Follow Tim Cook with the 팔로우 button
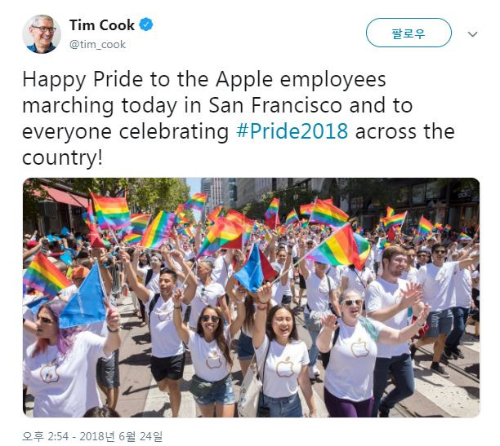Screen dimensions: 500x446 (408, 33)
